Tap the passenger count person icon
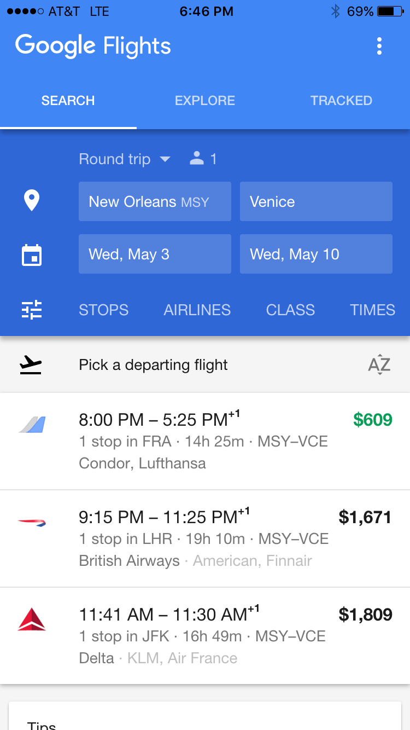The height and width of the screenshot is (730, 410). [197, 159]
